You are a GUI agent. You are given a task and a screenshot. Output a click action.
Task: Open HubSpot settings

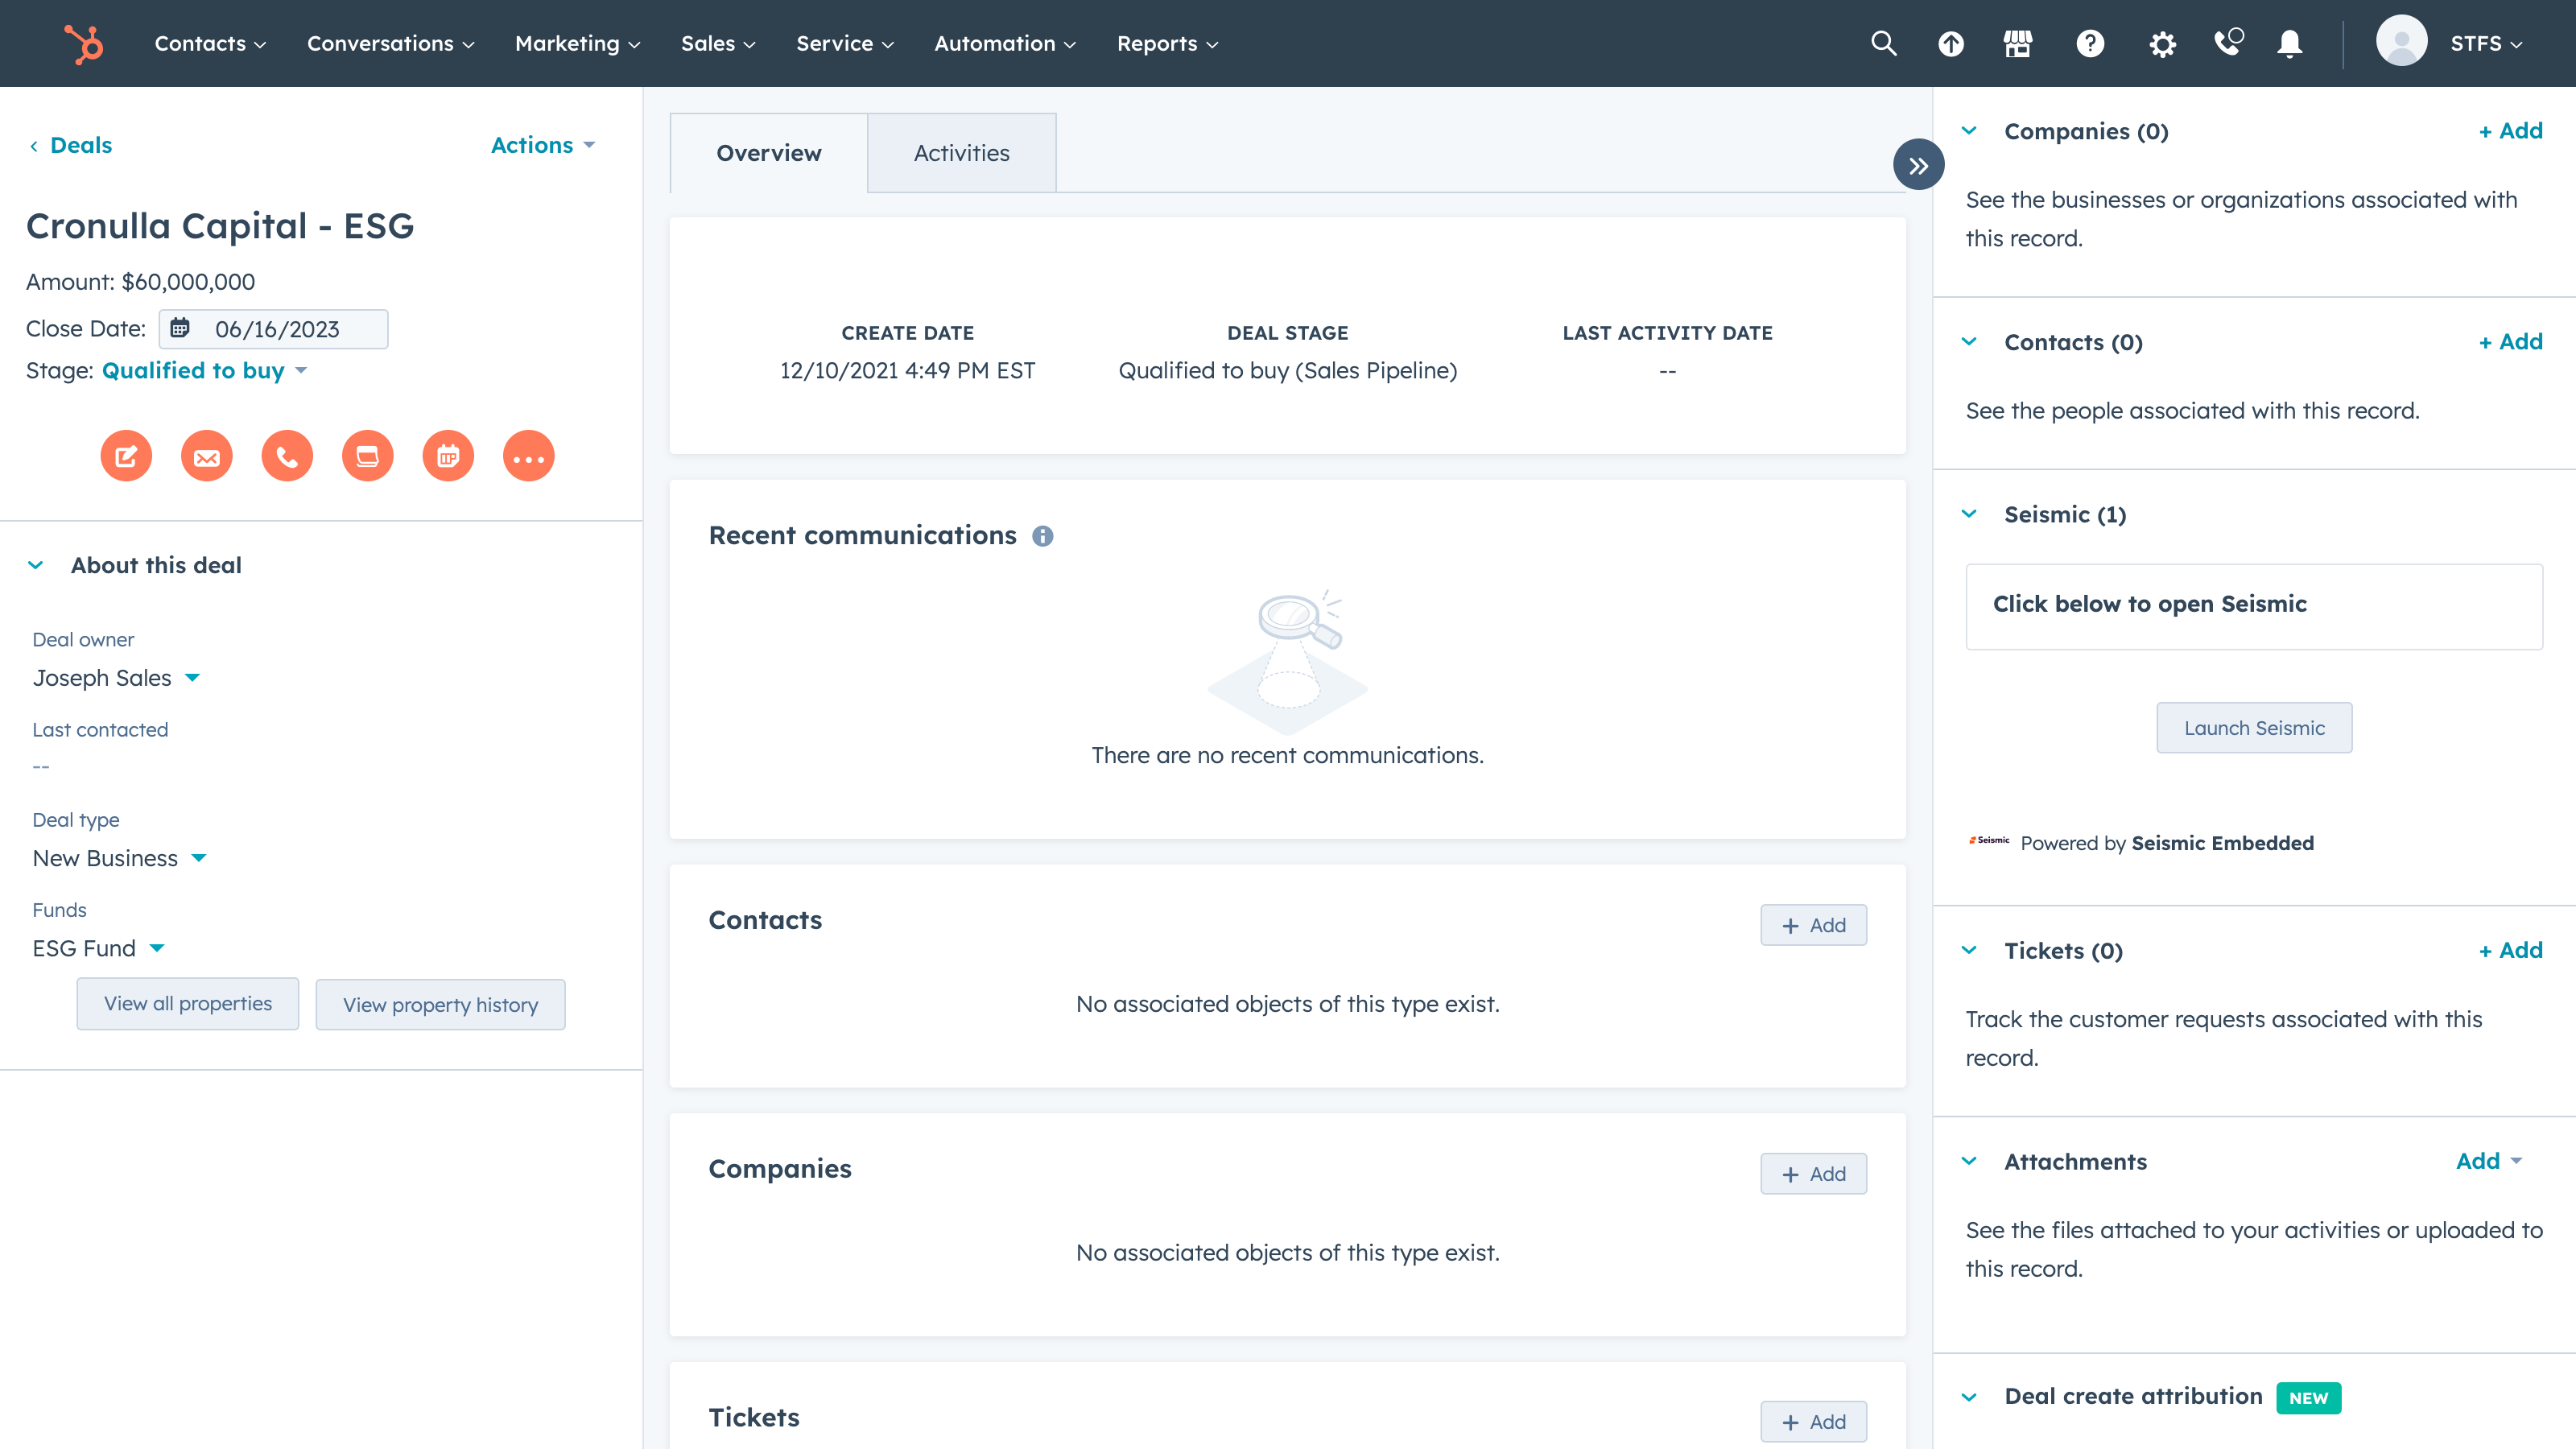[2162, 43]
